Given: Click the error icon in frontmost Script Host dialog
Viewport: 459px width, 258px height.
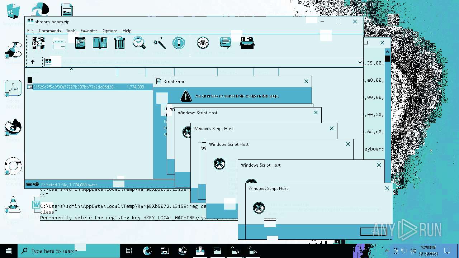Looking at the screenshot, I should point(259,208).
